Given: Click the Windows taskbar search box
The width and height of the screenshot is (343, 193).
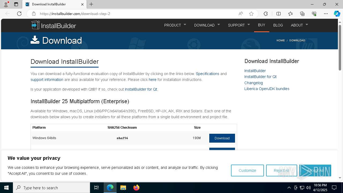Looking at the screenshot, I should 51,188.
